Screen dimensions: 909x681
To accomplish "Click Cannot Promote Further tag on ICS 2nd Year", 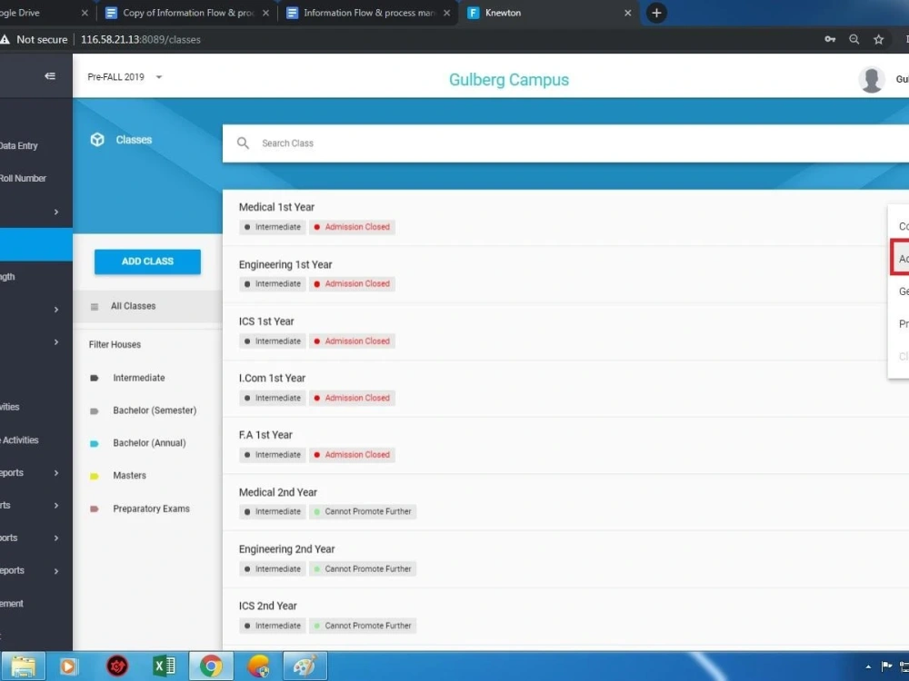I will click(x=363, y=626).
